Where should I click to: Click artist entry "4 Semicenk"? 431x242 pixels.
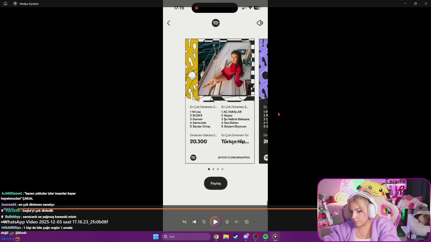198,123
